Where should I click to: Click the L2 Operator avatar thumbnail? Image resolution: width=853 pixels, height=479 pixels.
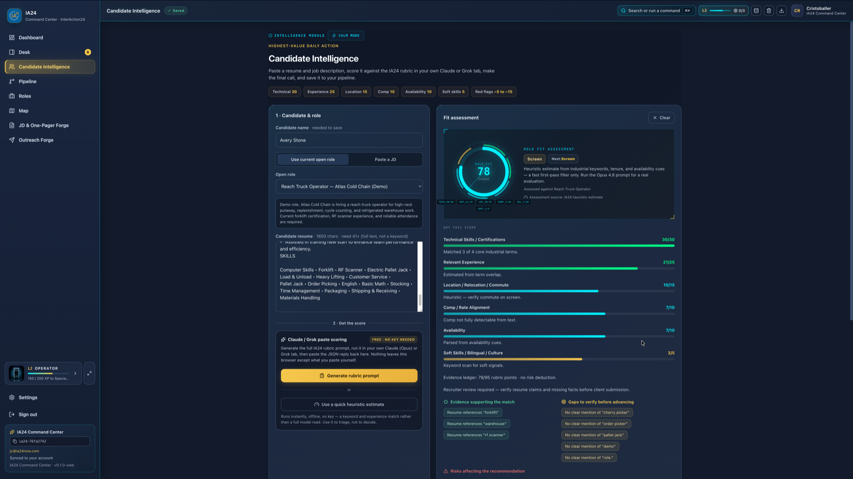pyautogui.click(x=17, y=373)
